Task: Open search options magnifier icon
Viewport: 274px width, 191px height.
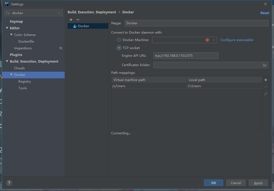Action: 8,13
